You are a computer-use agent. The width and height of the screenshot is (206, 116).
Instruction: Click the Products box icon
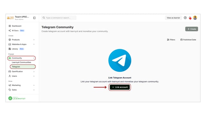pos(10,40)
